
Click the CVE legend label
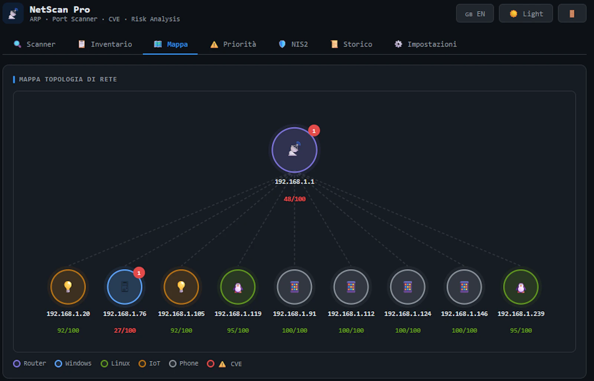pos(236,364)
